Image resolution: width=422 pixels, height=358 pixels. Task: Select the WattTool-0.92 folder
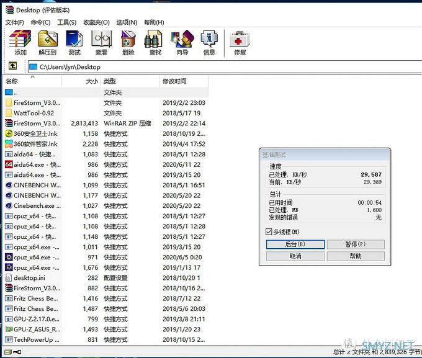click(x=34, y=113)
